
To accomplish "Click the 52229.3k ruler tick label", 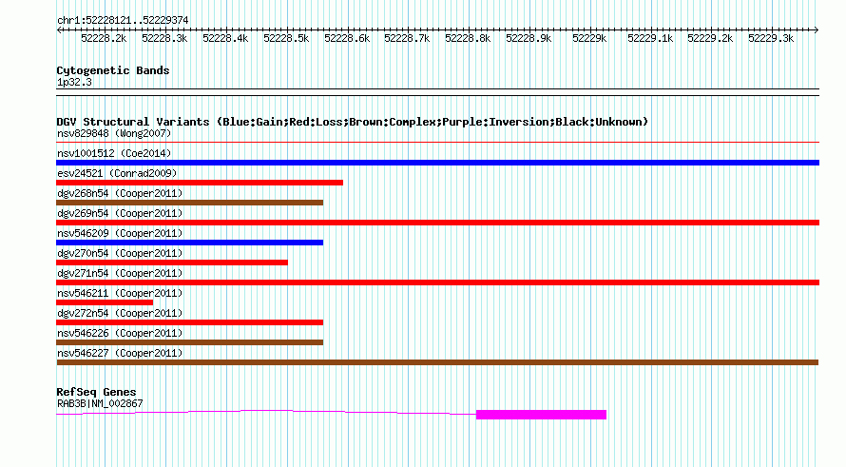I will coord(771,38).
